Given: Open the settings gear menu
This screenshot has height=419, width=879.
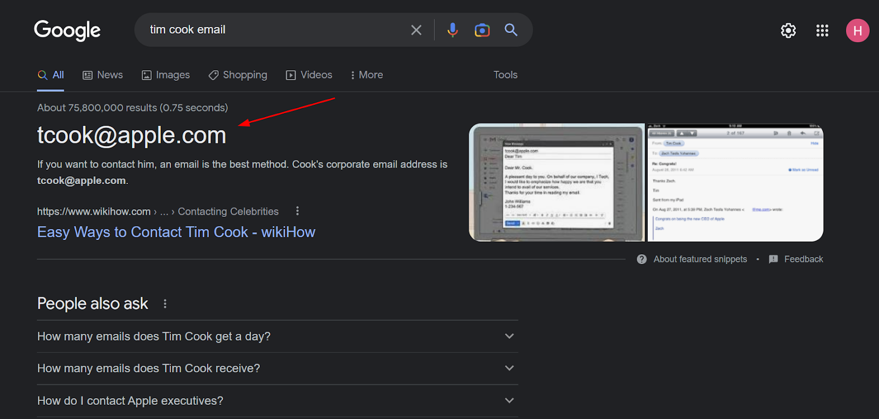Looking at the screenshot, I should click(x=788, y=31).
